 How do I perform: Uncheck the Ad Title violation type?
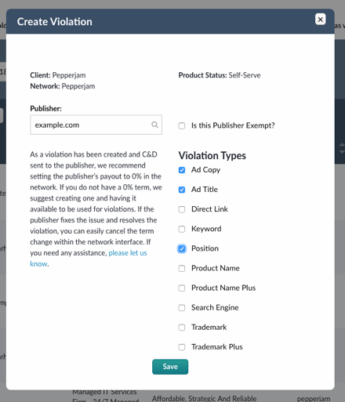(182, 190)
